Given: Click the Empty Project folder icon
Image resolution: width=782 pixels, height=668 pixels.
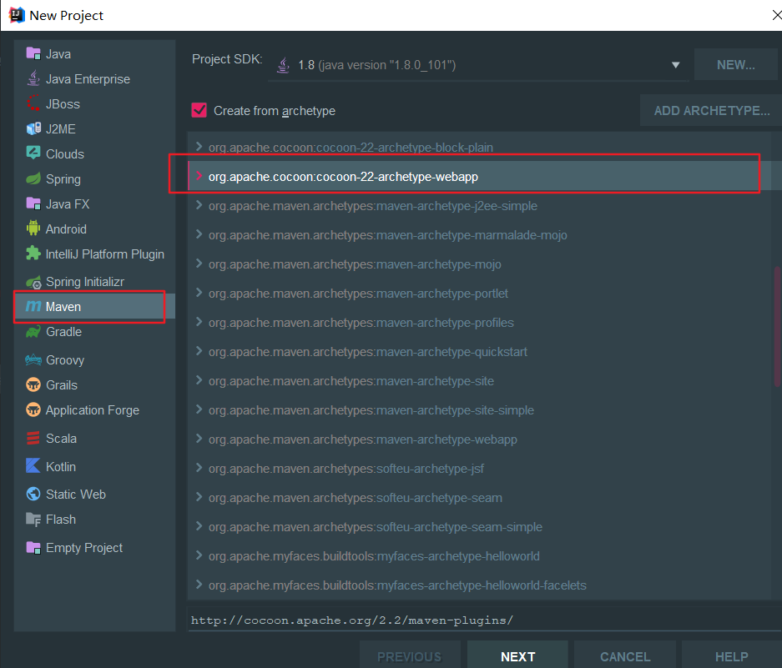Looking at the screenshot, I should pyautogui.click(x=33, y=547).
